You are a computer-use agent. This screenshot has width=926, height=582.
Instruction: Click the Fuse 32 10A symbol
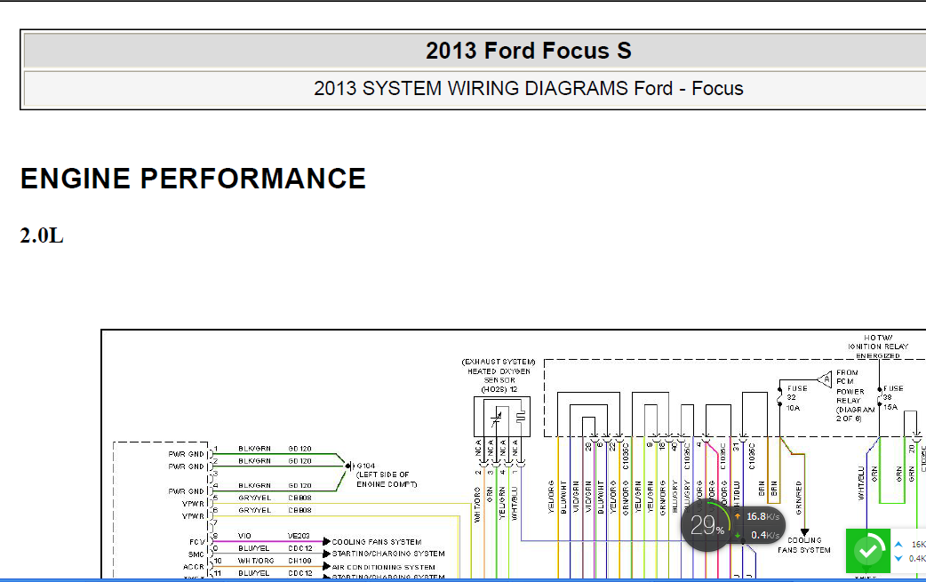pyautogui.click(x=780, y=397)
